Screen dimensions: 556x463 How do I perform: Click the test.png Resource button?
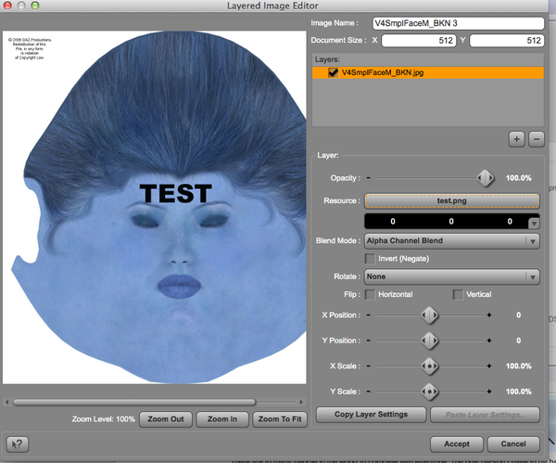click(452, 201)
